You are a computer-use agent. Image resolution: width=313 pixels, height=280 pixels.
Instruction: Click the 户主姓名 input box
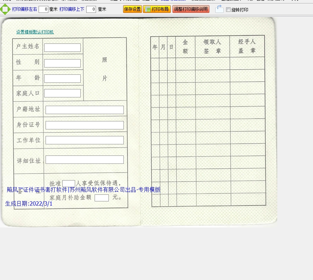pyautogui.click(x=62, y=48)
